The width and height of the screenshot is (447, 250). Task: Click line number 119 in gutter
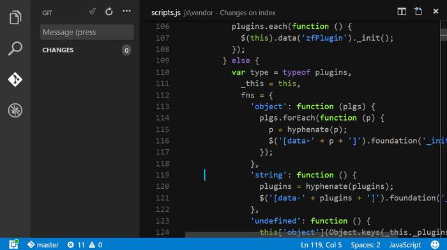click(x=162, y=175)
